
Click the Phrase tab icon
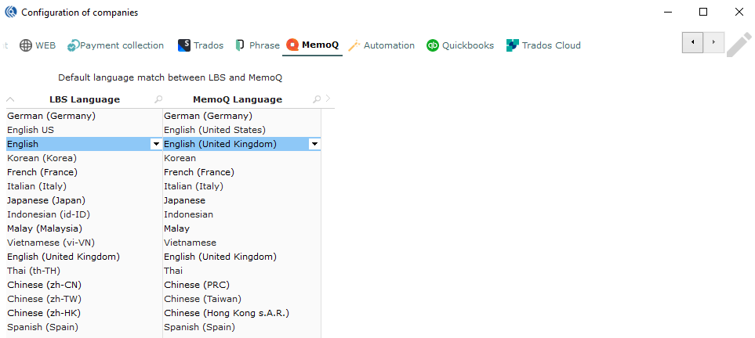point(240,45)
